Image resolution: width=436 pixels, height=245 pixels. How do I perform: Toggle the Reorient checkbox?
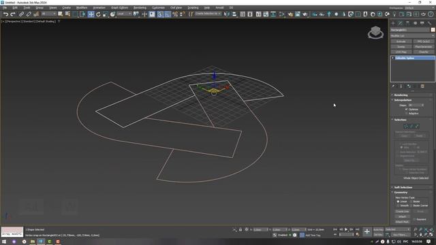(414, 219)
